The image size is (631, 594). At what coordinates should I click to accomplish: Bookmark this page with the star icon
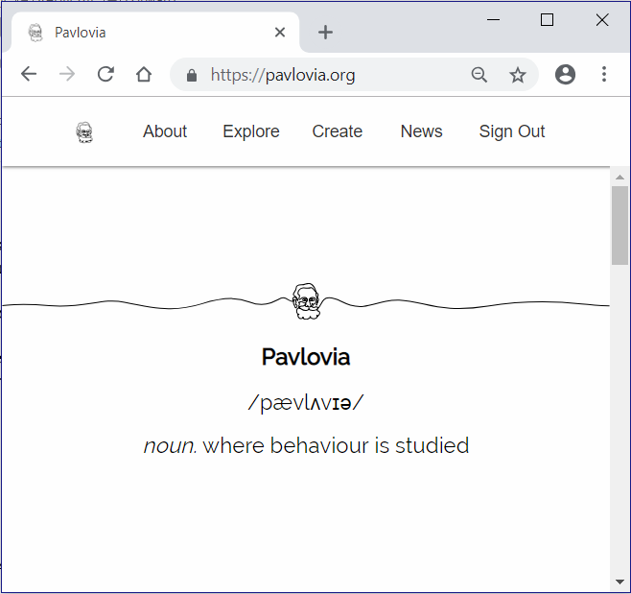[518, 75]
